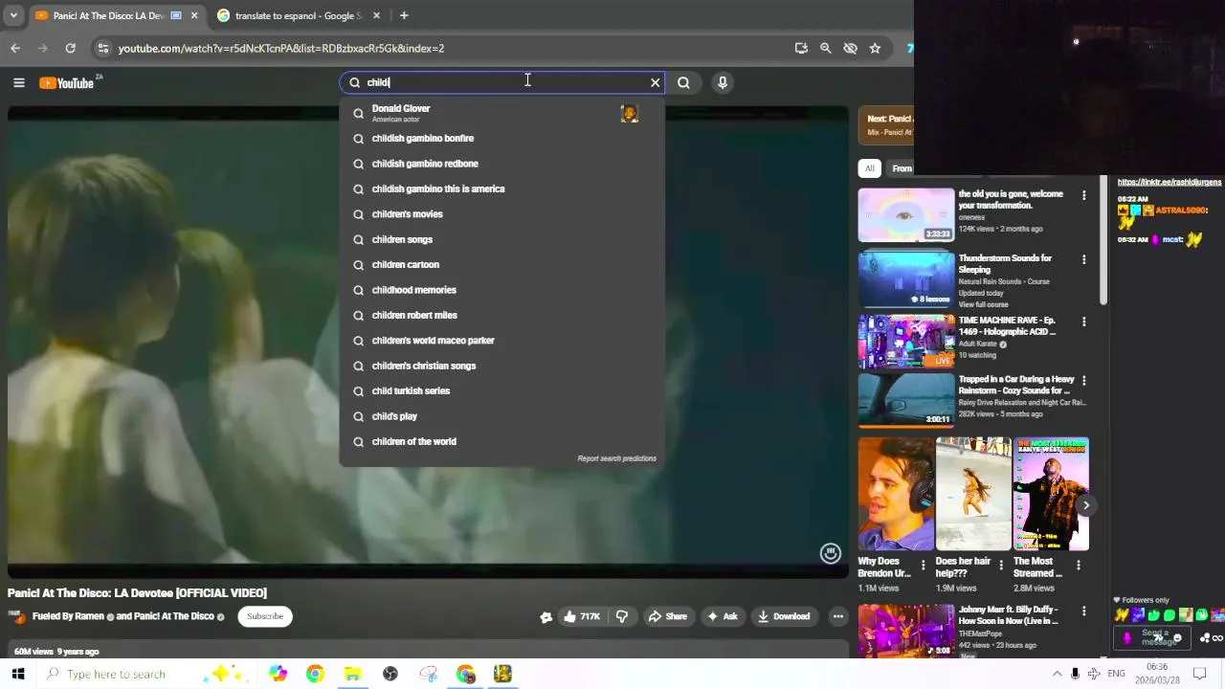Open the Thunderstorm Sounds for Sleeping title
Viewport: 1225px width, 689px height.
tap(1005, 264)
